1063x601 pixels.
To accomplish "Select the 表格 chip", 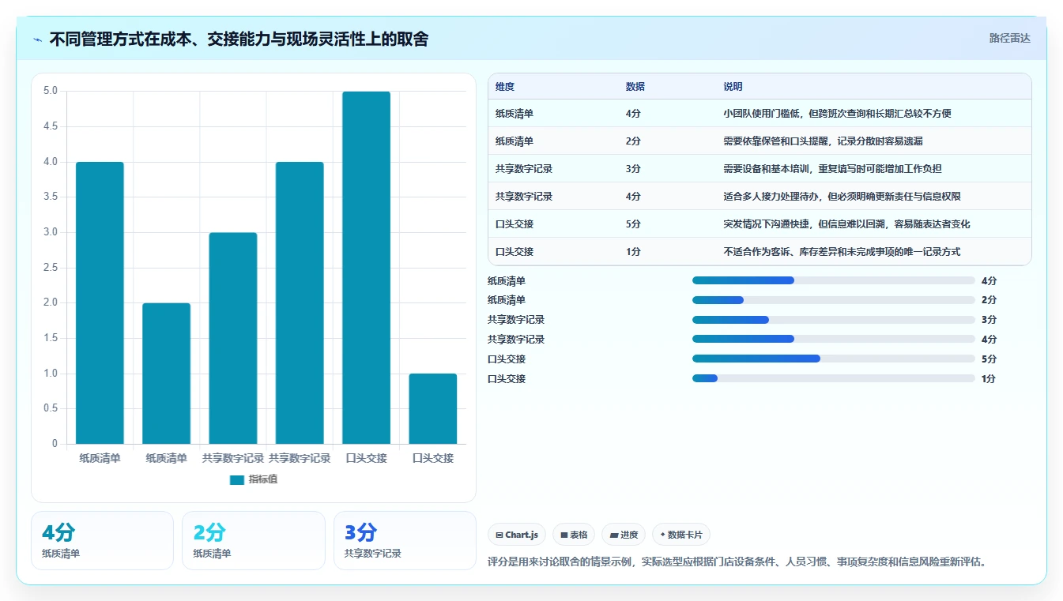I will [574, 535].
